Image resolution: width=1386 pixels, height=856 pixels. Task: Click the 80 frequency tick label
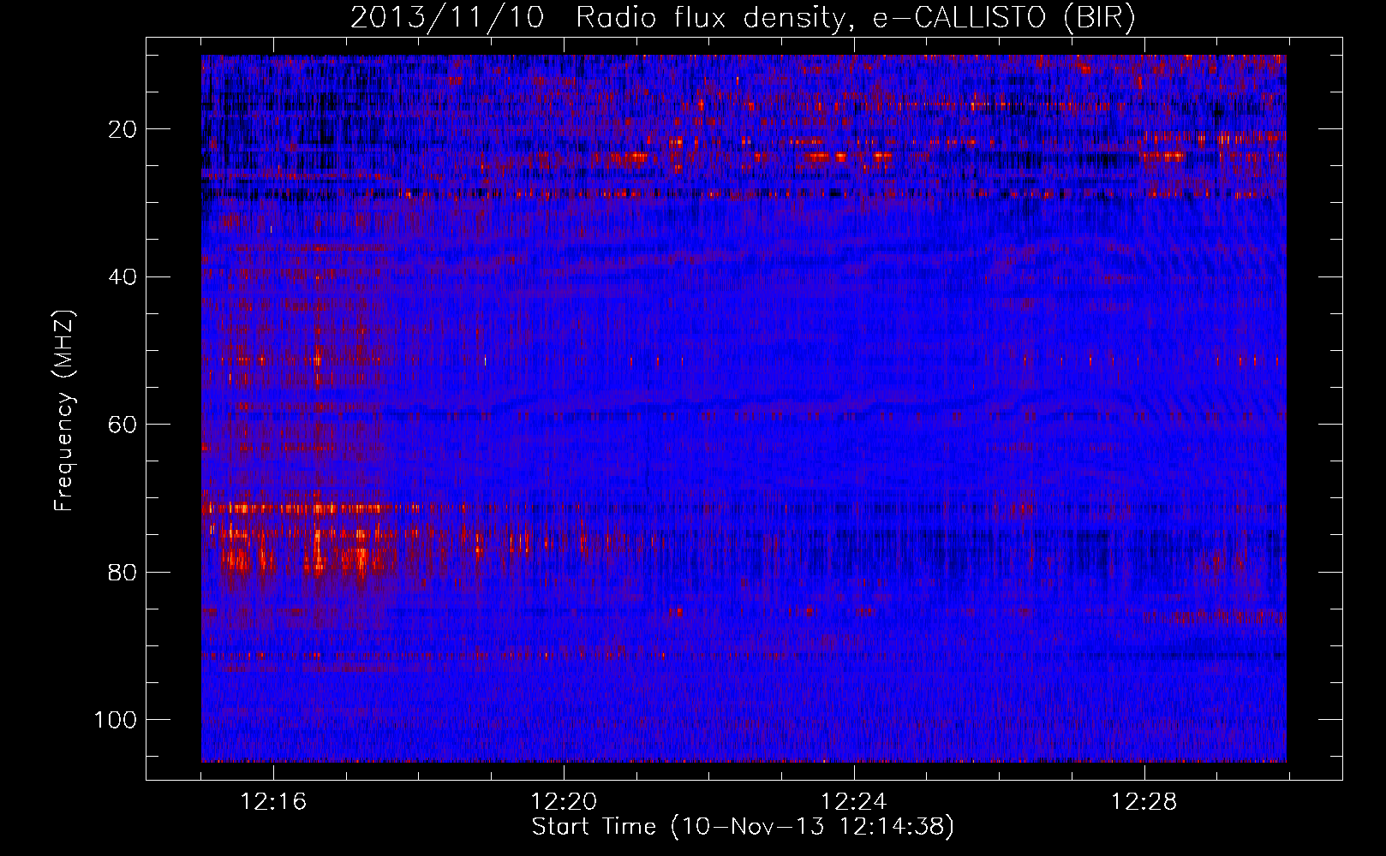coord(123,572)
